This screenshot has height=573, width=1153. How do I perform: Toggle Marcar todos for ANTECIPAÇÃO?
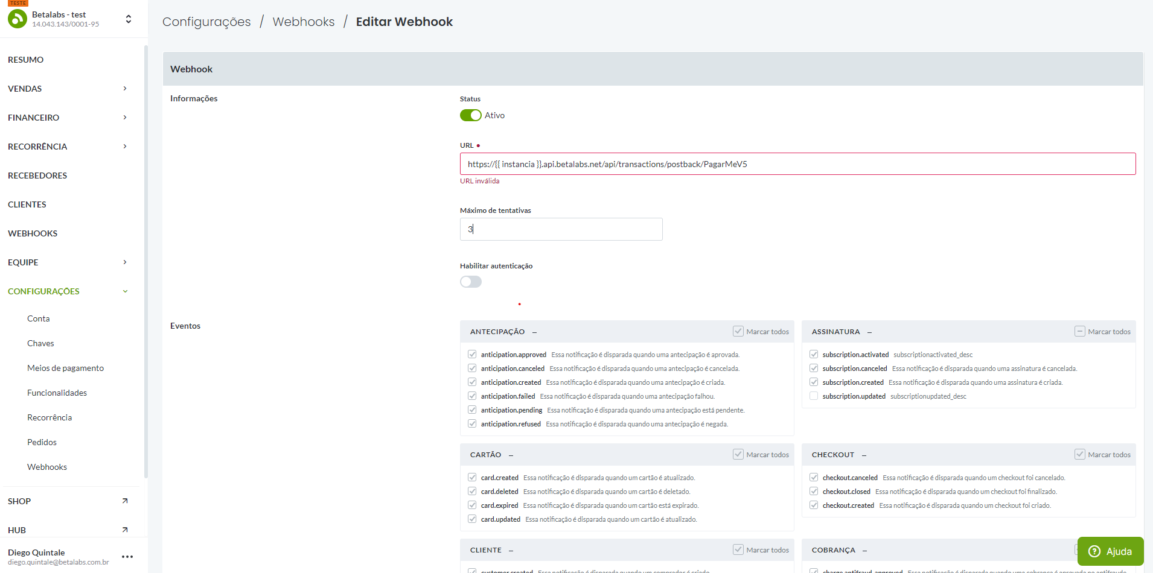pyautogui.click(x=738, y=331)
